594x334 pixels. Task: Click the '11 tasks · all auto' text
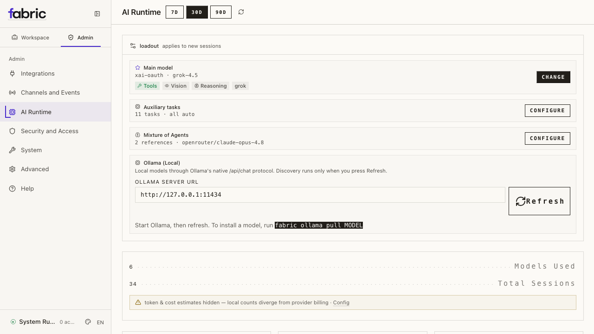pyautogui.click(x=165, y=114)
